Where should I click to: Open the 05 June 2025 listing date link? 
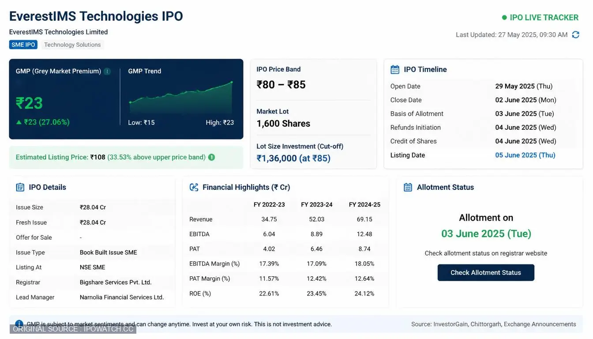pos(525,155)
